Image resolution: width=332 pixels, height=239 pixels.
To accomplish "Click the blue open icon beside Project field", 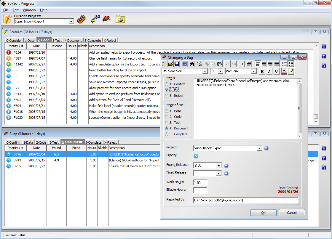I will pos(266,148).
